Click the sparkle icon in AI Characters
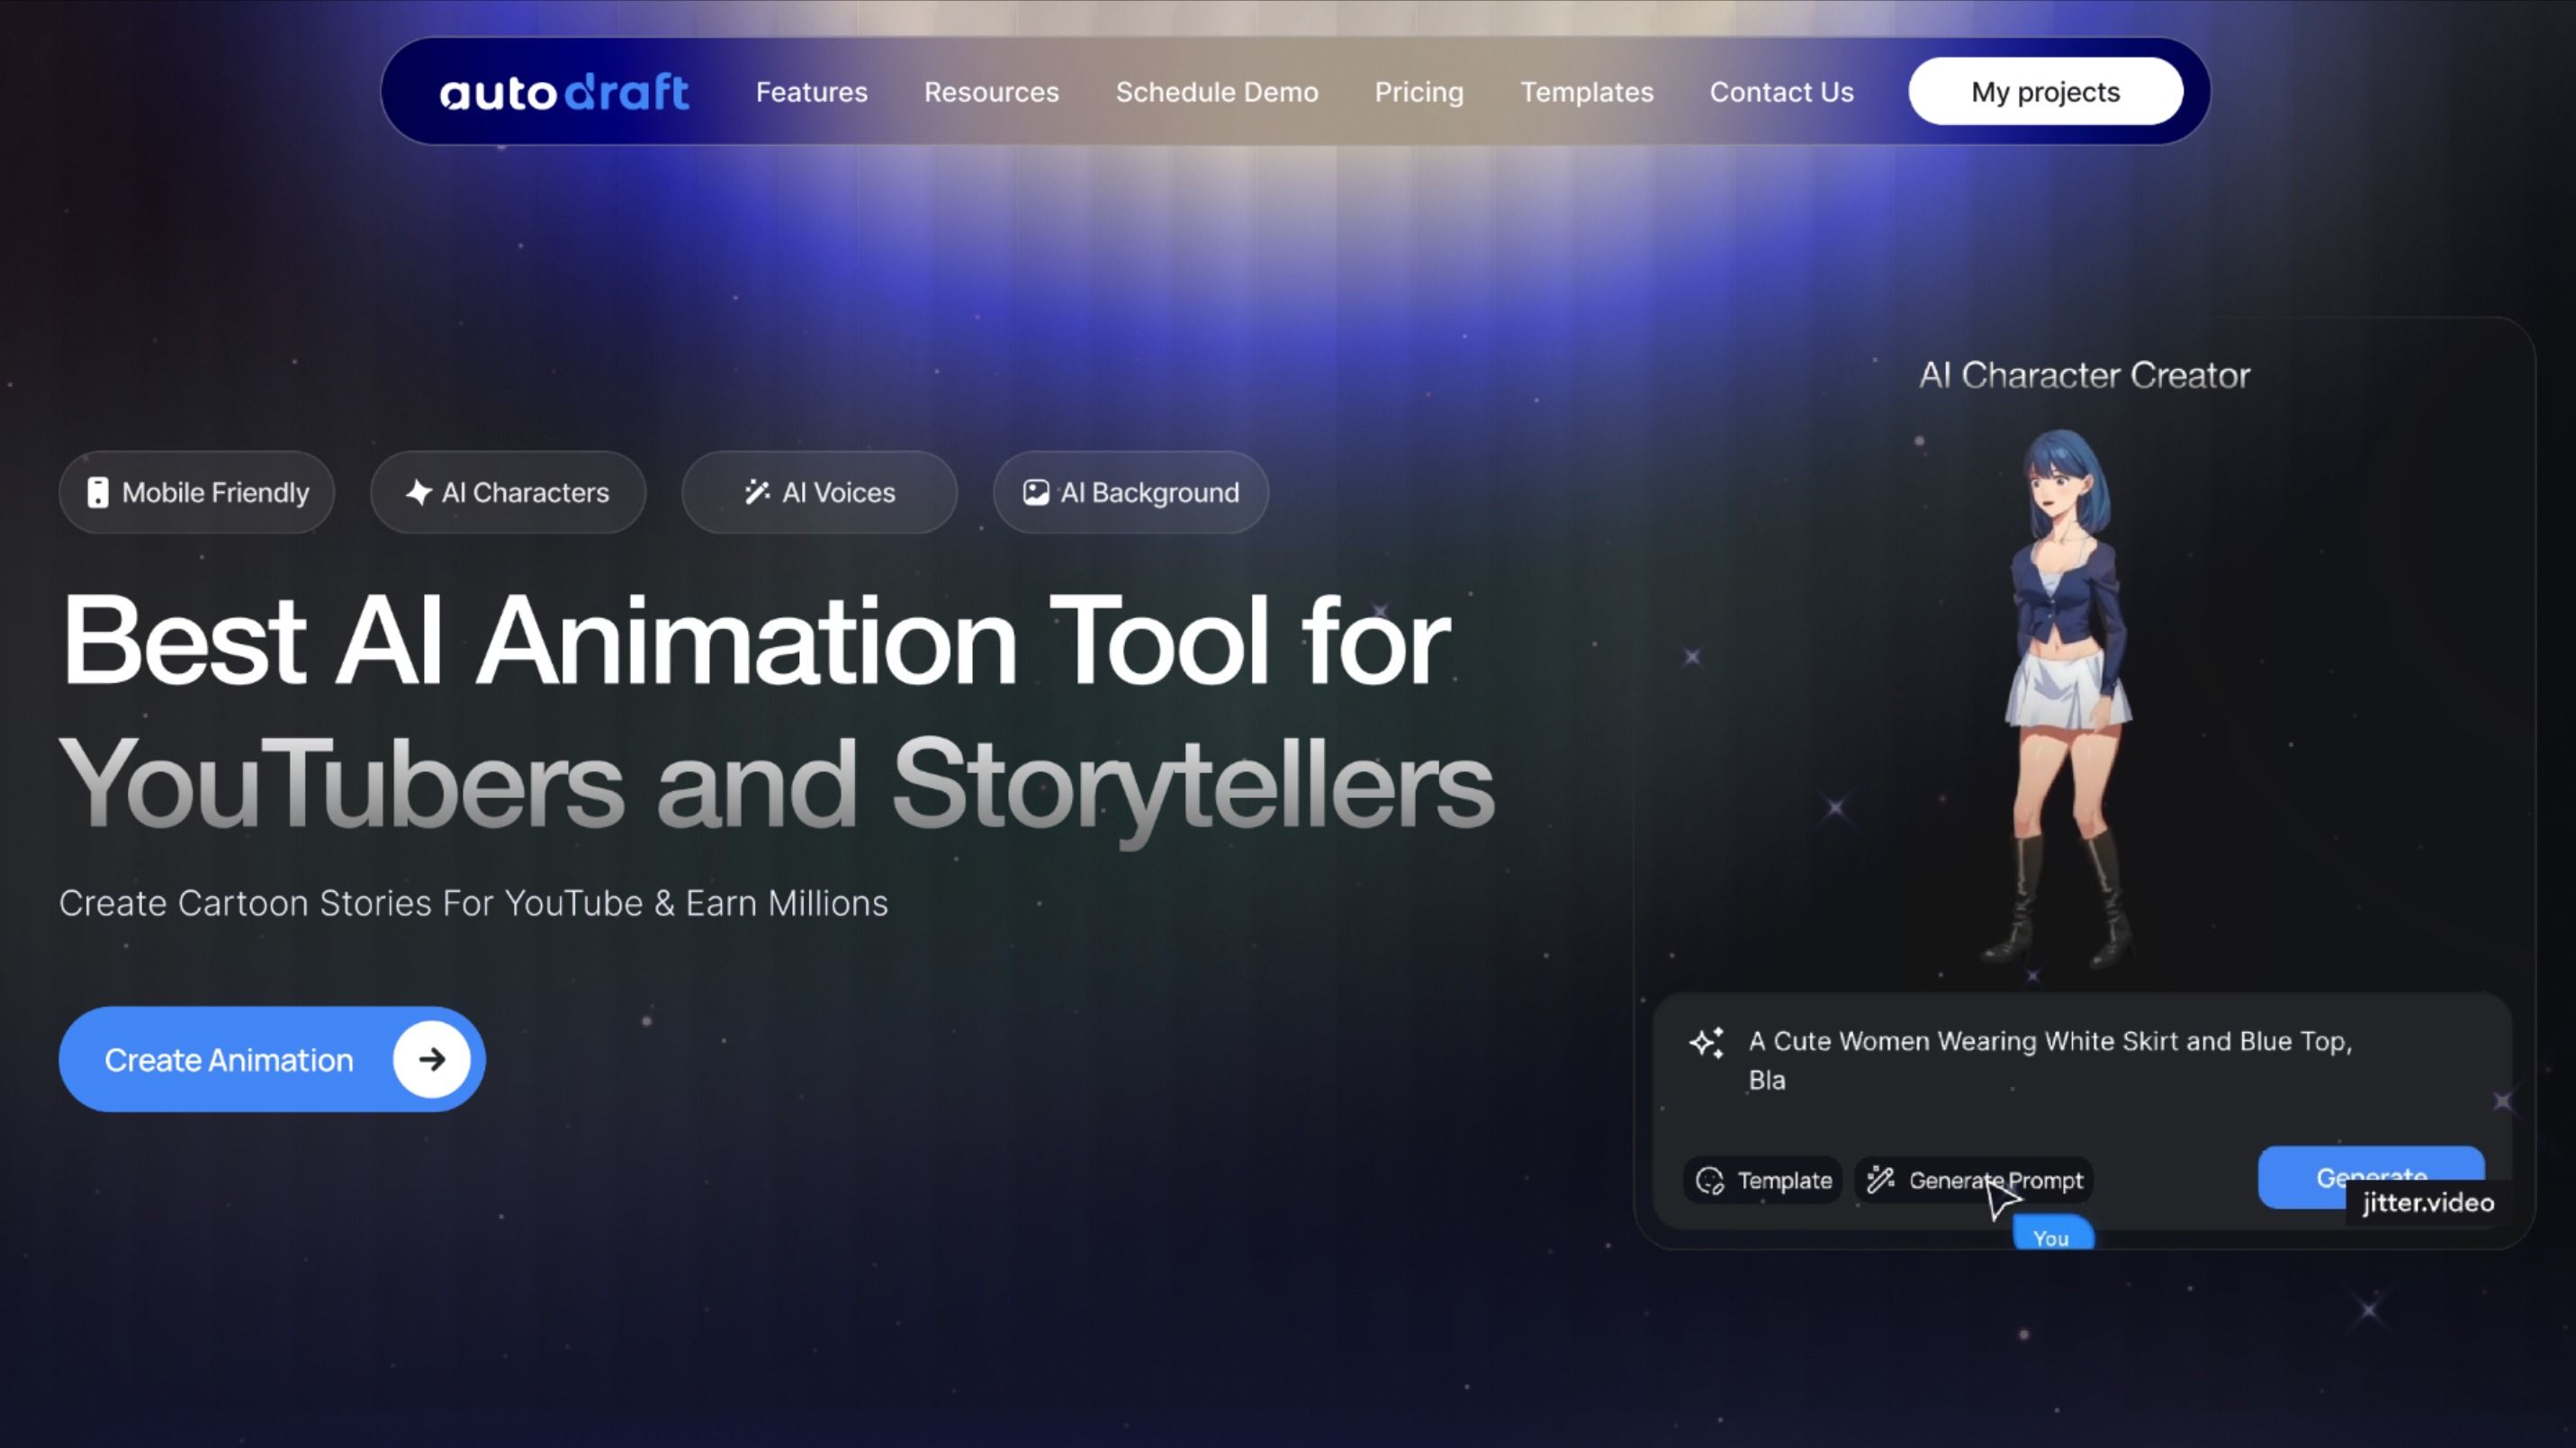2576x1448 pixels. click(418, 492)
